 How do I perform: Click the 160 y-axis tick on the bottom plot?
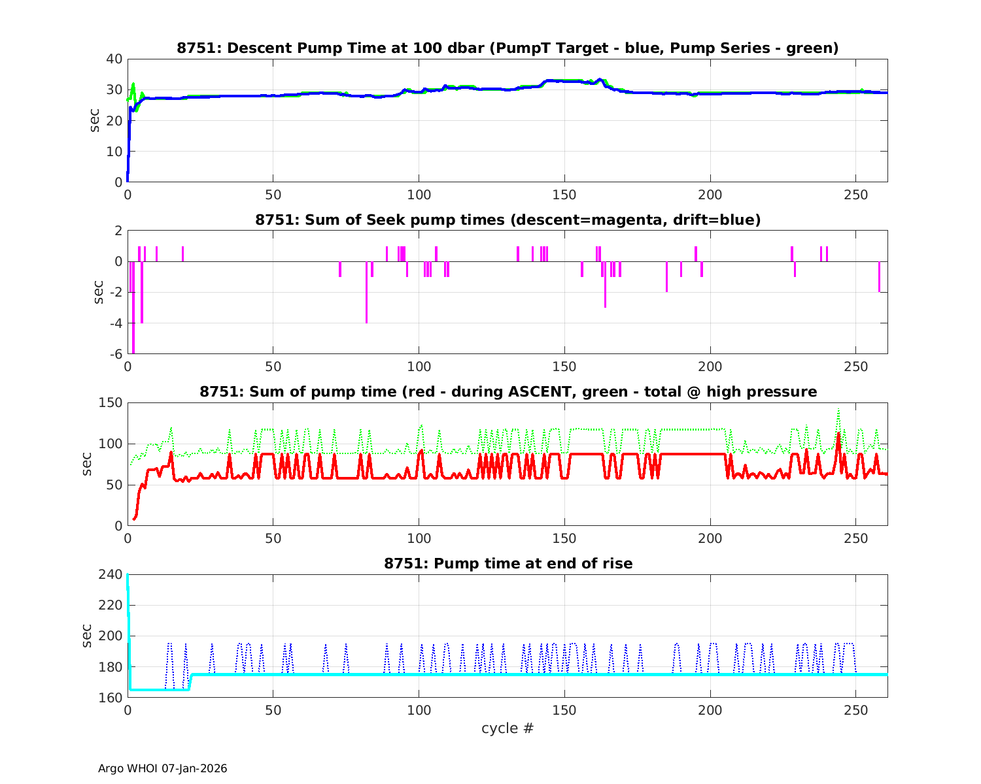point(110,698)
